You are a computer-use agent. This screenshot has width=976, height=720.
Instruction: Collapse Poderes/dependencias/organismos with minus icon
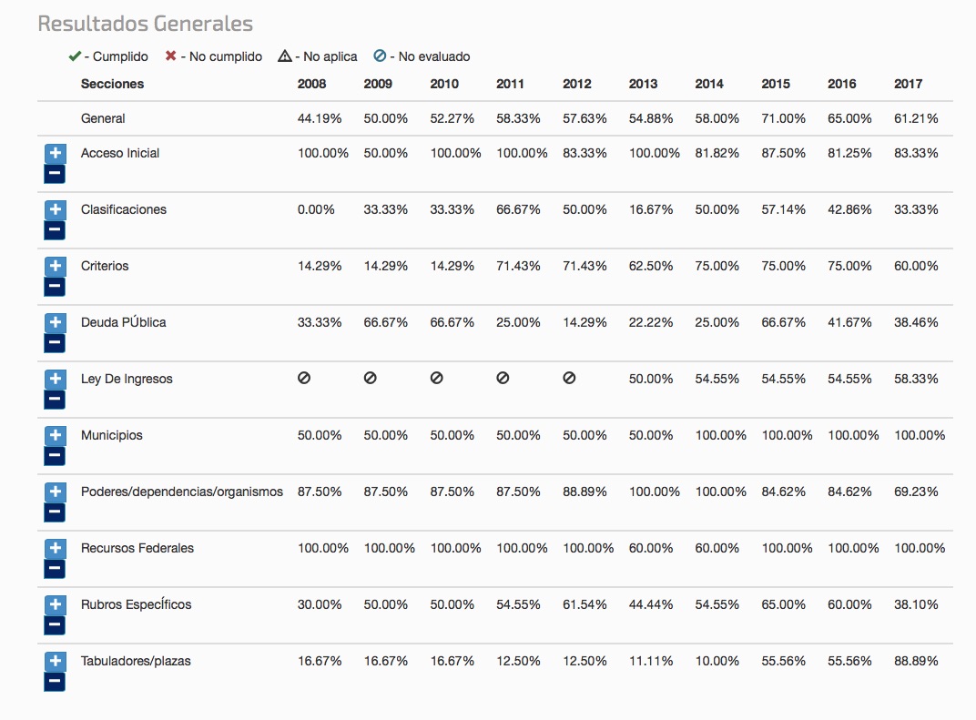[x=55, y=512]
